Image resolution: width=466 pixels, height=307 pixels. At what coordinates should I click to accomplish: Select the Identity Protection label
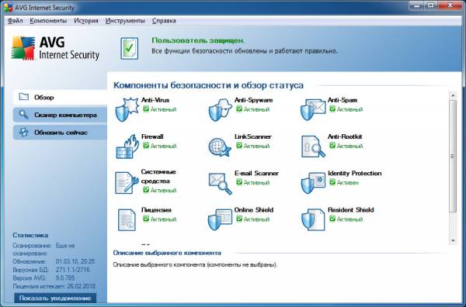coord(355,173)
